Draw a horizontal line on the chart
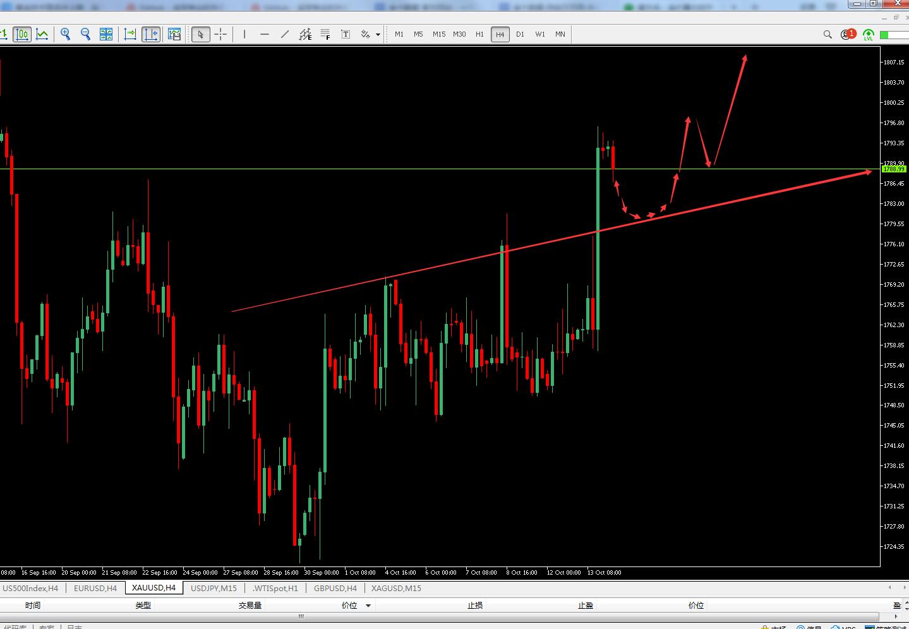 click(x=265, y=34)
